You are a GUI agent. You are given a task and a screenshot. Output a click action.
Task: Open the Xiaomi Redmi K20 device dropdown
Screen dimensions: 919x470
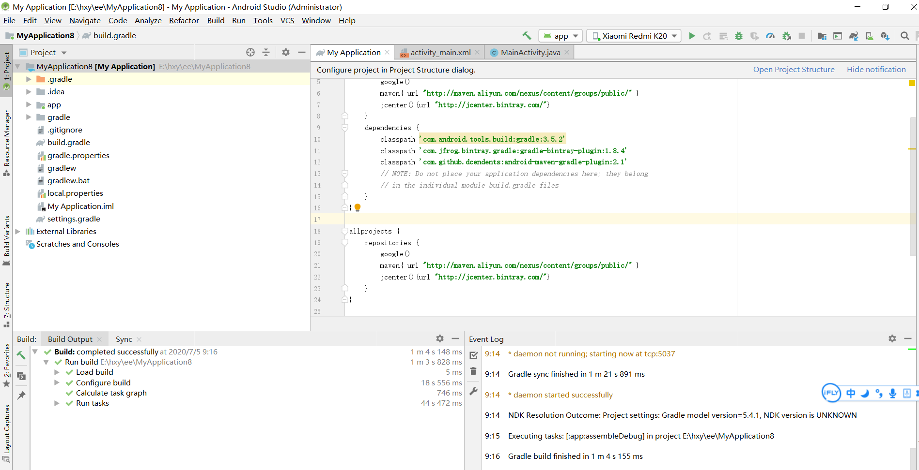click(634, 36)
